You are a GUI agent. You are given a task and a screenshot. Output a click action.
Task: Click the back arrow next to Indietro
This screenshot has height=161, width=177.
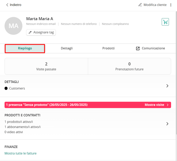tap(7, 5)
